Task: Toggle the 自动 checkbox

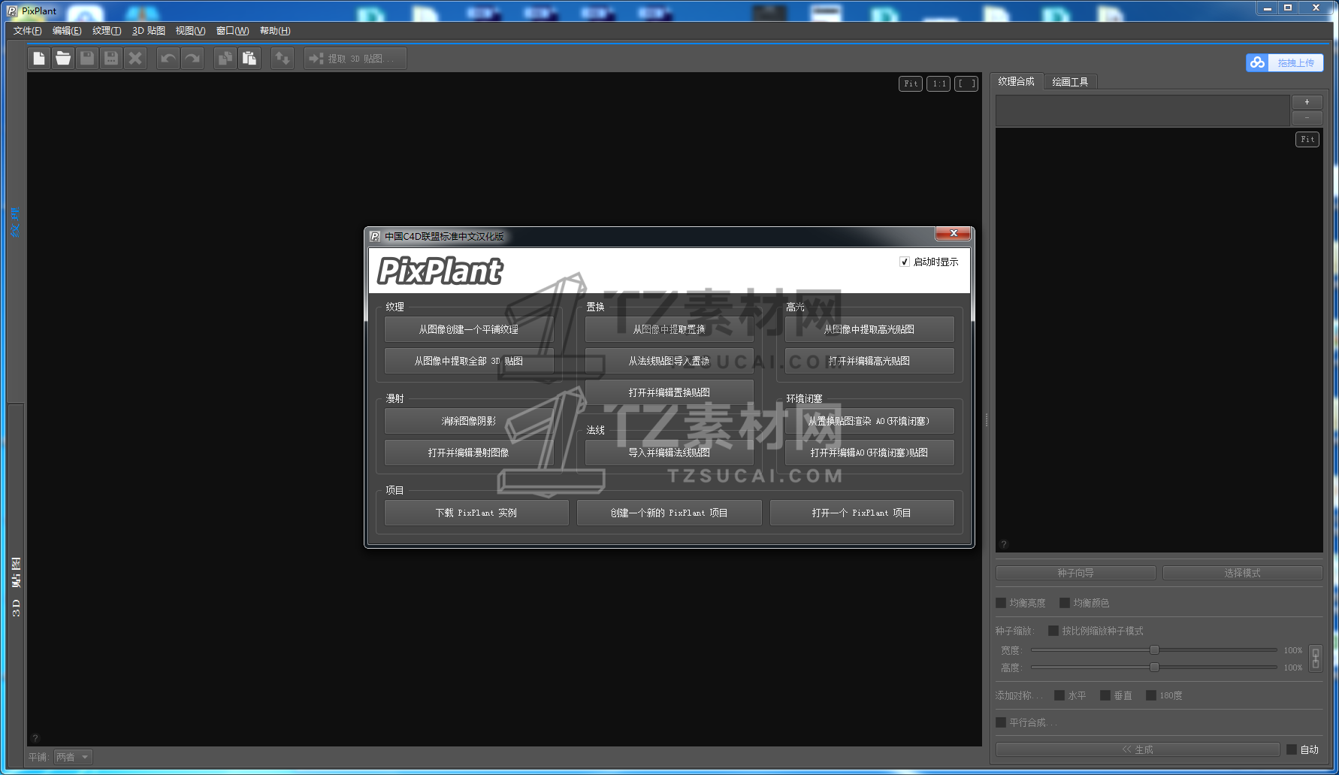Action: (x=1292, y=749)
